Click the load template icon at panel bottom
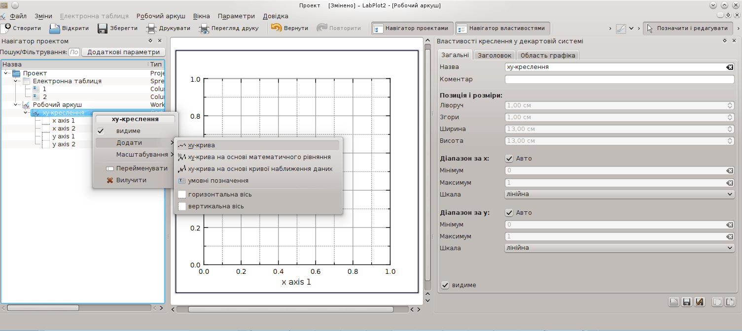Screen dimensions: 742x331 click(x=673, y=302)
